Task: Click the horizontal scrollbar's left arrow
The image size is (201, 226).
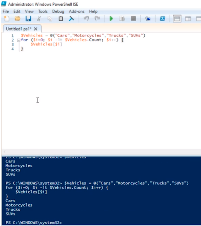Action: [x=4, y=152]
